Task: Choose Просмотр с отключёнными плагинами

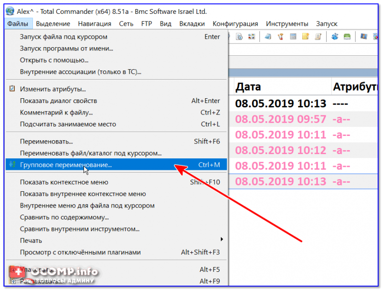Action: point(116,252)
